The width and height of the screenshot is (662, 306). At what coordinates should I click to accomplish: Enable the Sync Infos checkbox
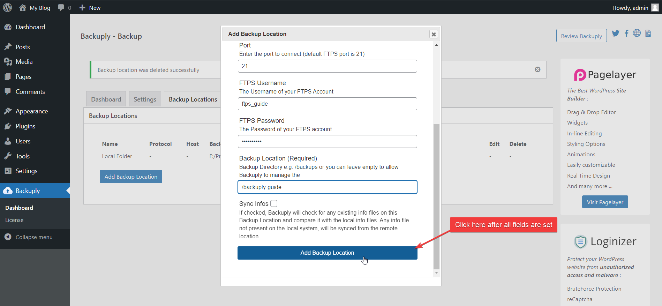coord(274,203)
